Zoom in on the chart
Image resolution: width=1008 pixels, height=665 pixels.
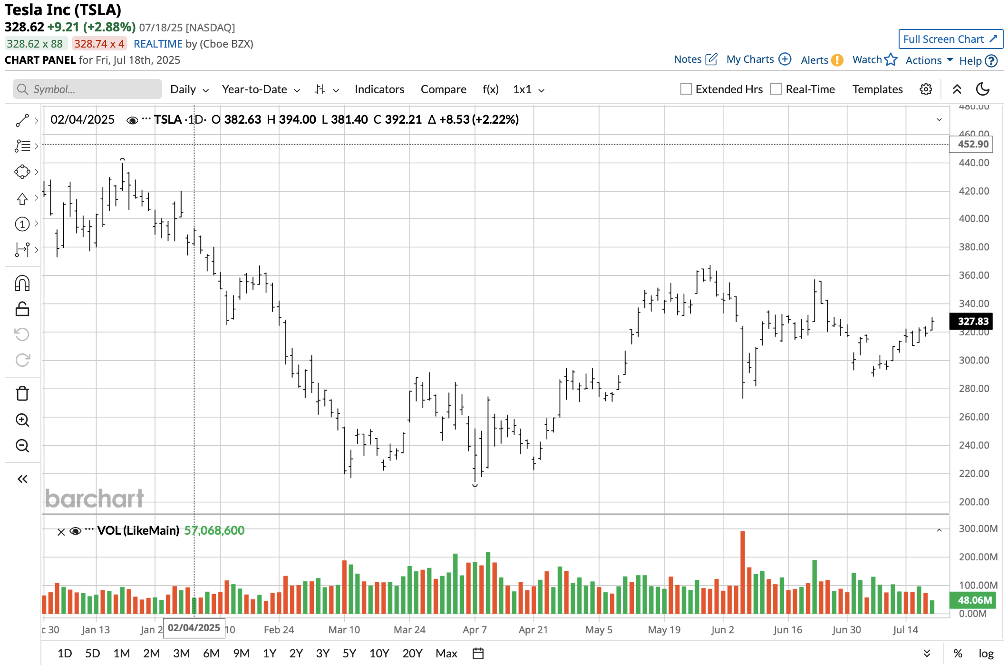[x=22, y=420]
